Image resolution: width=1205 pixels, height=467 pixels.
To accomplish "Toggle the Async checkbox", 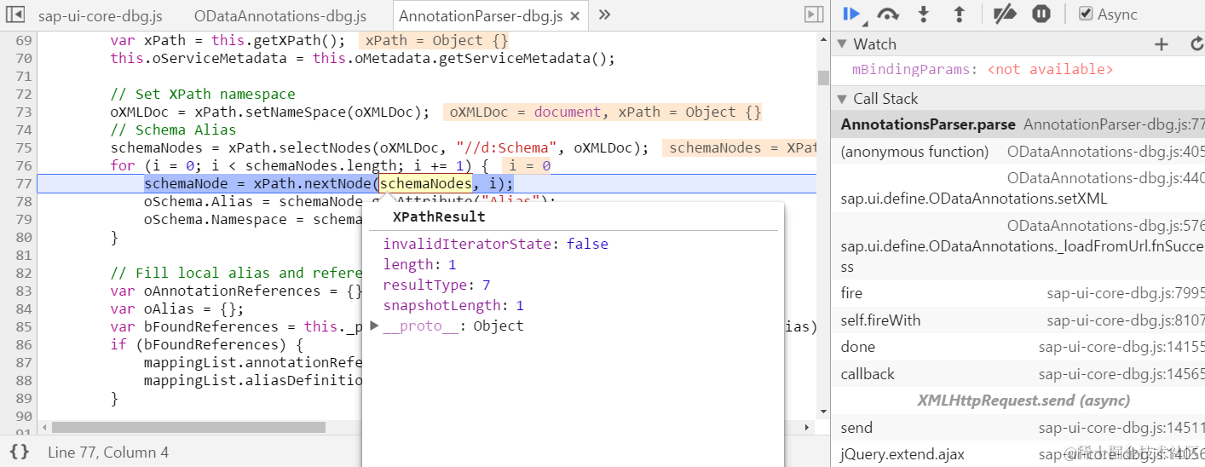I will tap(1086, 14).
